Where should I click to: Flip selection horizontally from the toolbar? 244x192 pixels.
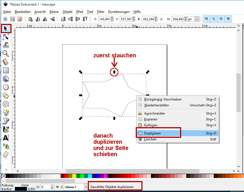point(45,19)
